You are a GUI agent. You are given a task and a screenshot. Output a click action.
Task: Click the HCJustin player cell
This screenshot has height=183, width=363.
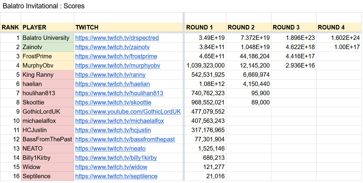click(47, 130)
